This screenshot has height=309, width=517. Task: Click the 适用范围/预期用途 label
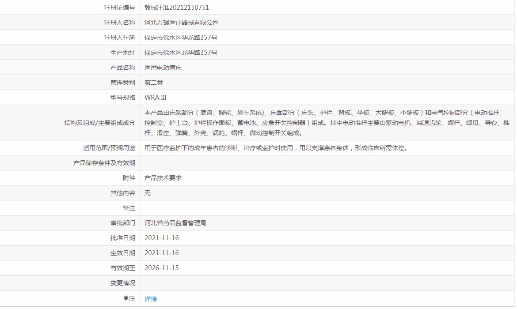109,148
